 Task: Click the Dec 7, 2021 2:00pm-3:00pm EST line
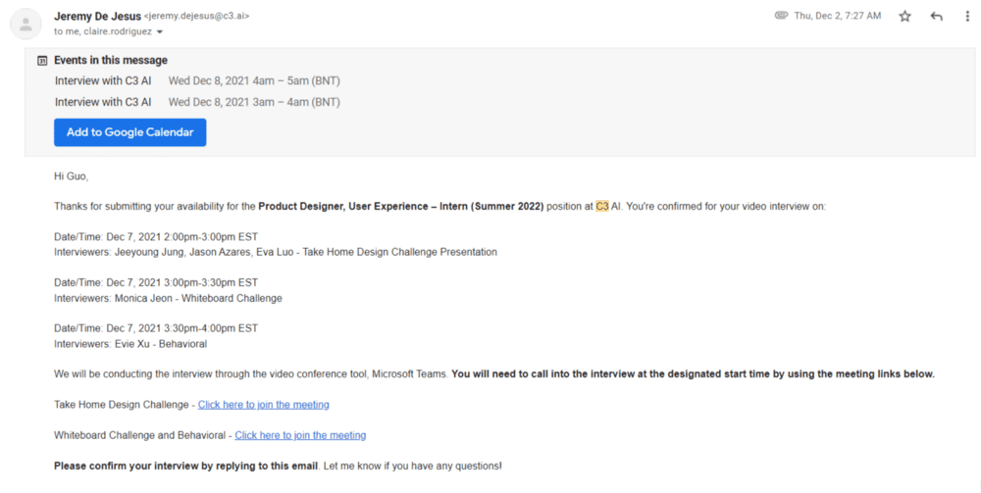point(156,237)
